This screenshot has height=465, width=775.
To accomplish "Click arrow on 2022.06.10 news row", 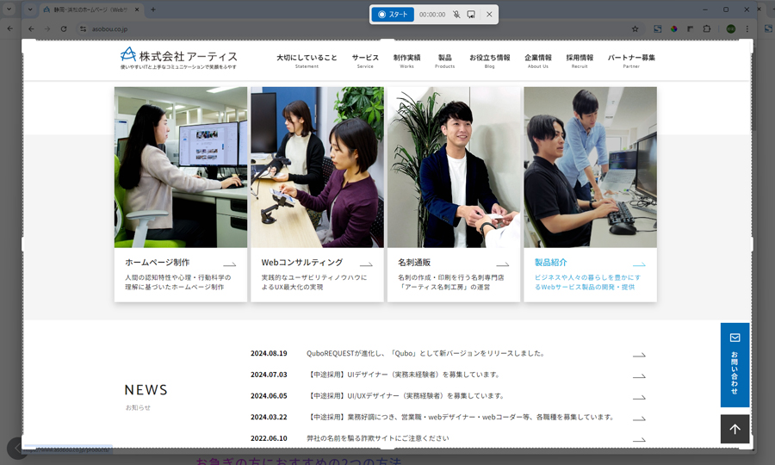I will (x=639, y=440).
